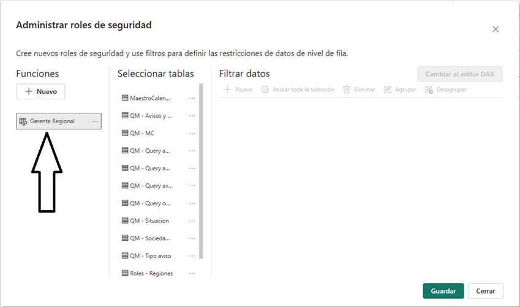Screen dimensions: 520x307
Task: Click the MaestroCalendario table icon
Action: 125,98
